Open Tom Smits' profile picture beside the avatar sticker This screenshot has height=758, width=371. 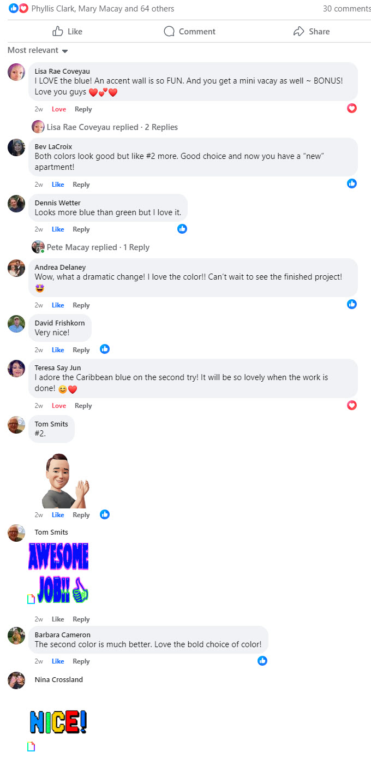tap(16, 424)
